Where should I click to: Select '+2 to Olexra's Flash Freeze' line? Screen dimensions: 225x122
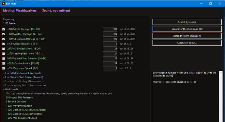23,77
